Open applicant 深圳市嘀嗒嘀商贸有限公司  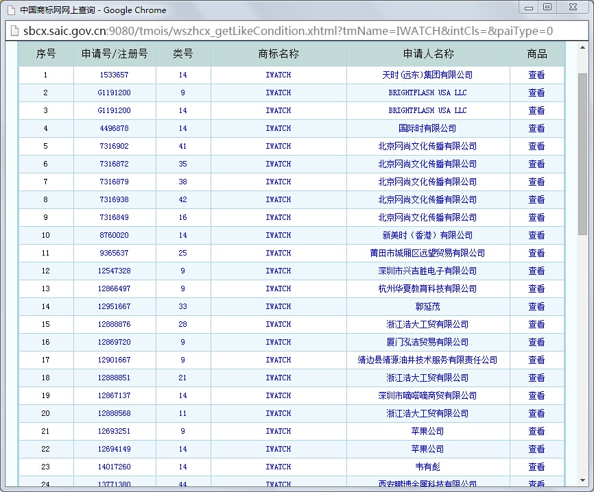427,395
